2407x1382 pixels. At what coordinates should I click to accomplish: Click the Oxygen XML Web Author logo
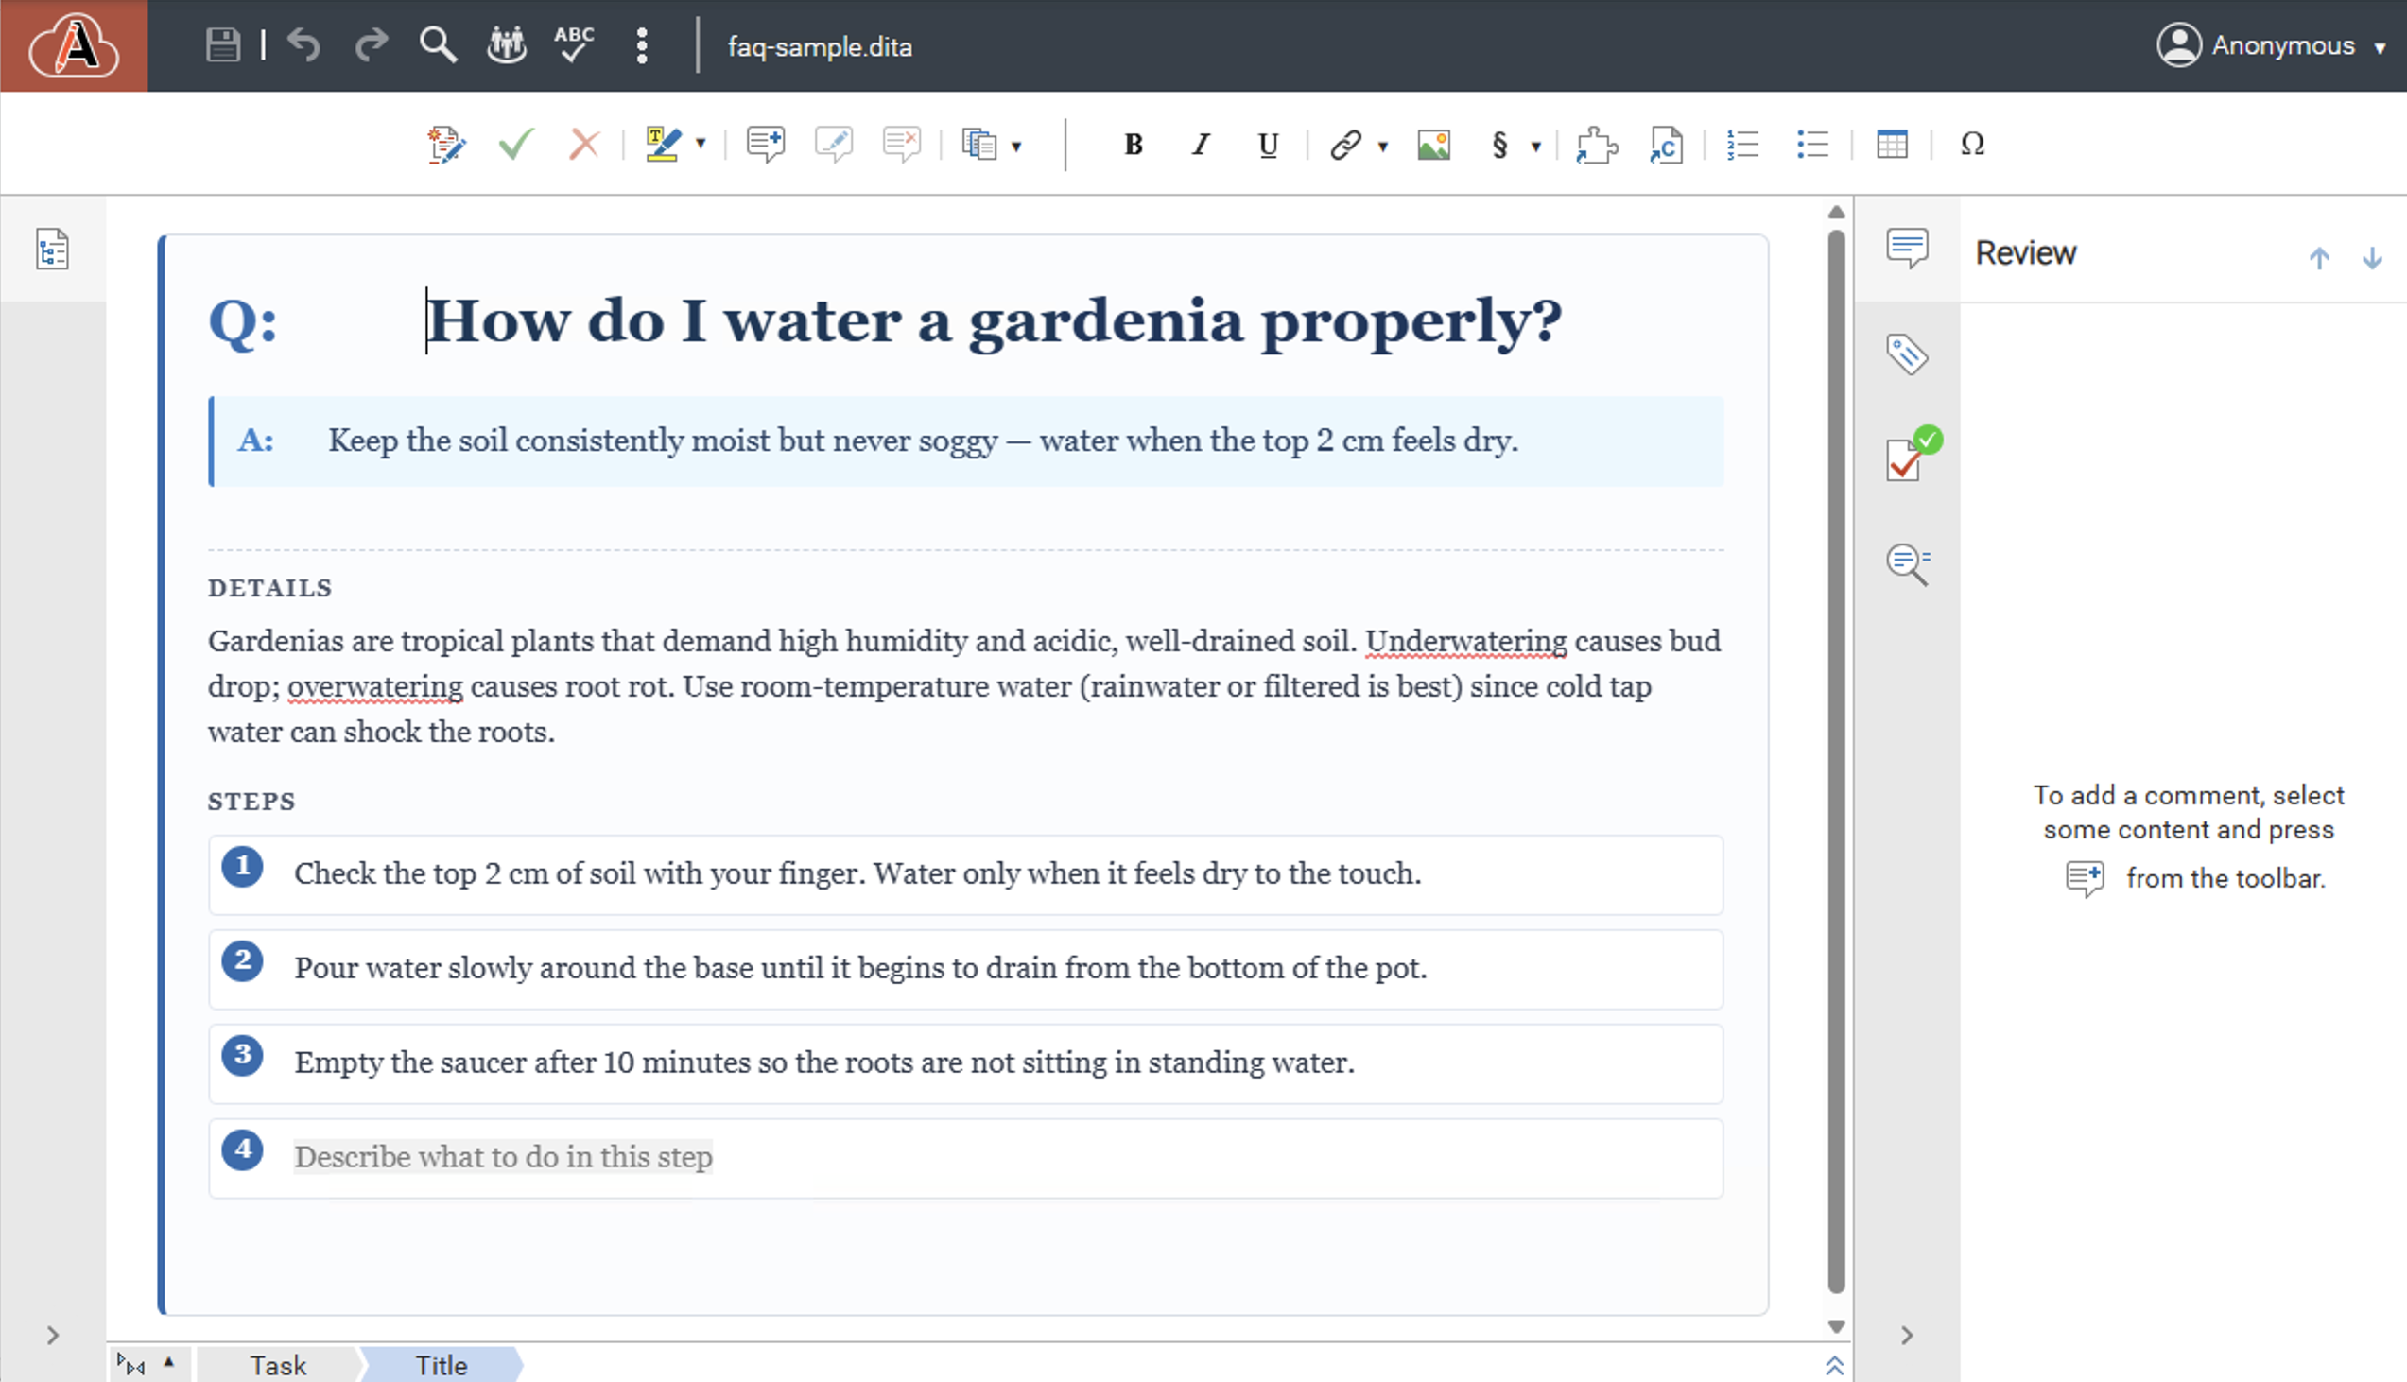(x=74, y=45)
